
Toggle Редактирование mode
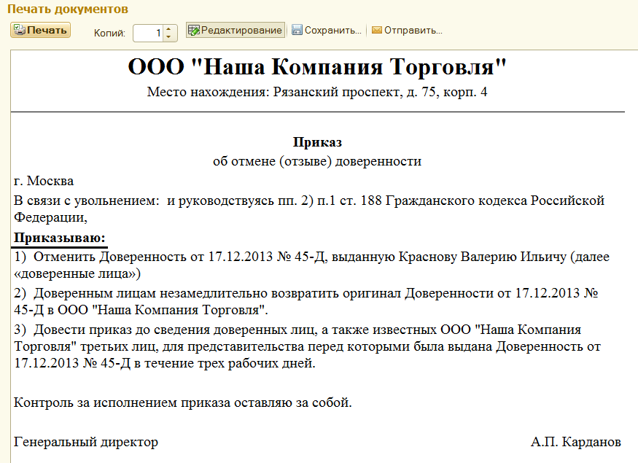241,30
